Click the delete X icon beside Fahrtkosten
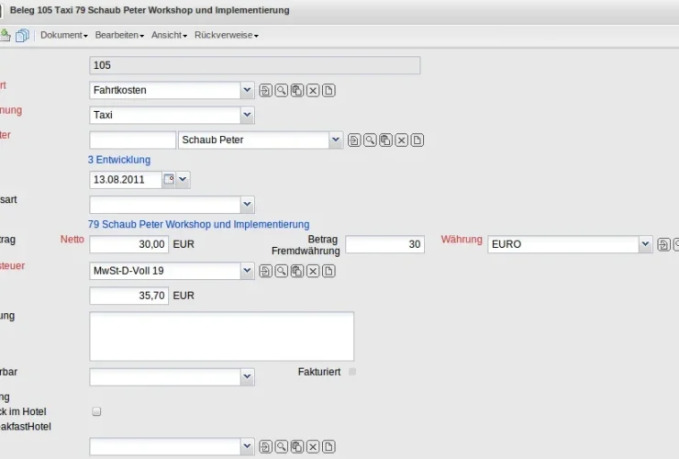 313,90
